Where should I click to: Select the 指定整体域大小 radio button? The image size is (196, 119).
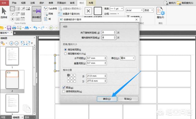tap(75, 54)
